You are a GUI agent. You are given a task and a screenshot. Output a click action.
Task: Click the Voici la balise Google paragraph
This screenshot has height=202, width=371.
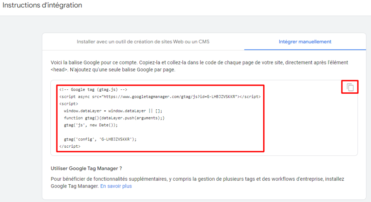[199, 66]
